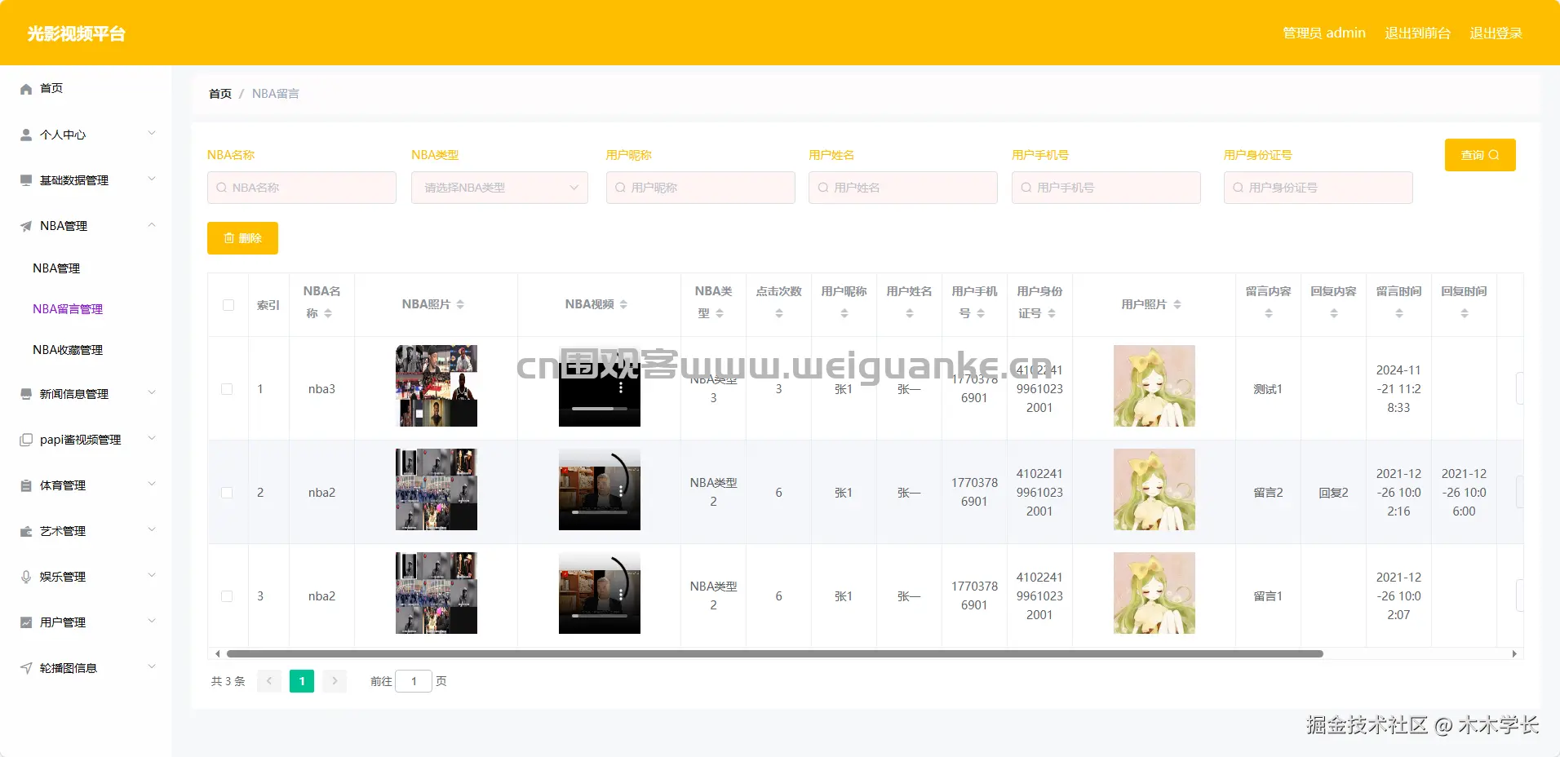Expand the 娱乐管理 menu chevron
This screenshot has height=757, width=1560.
point(152,576)
